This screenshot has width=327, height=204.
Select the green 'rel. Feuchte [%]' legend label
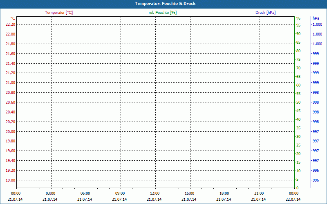point(163,13)
